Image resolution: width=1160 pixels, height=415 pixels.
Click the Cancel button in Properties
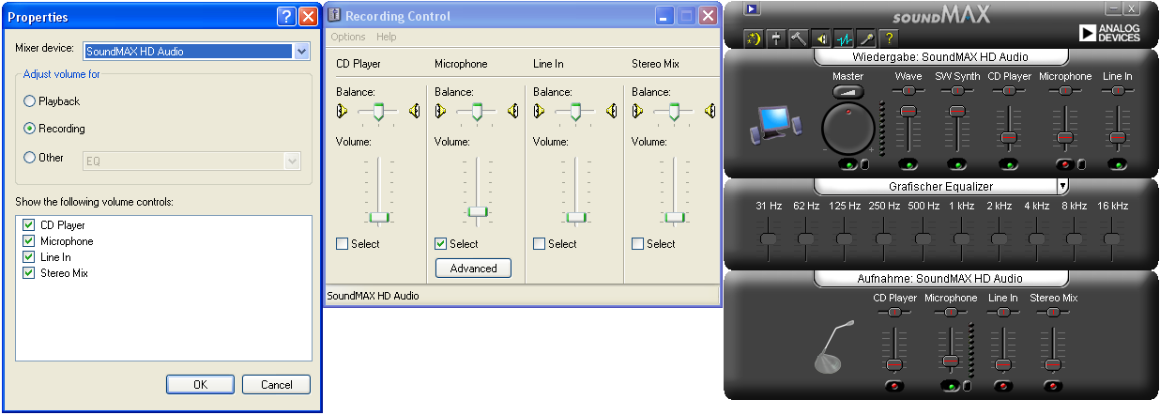coord(276,385)
